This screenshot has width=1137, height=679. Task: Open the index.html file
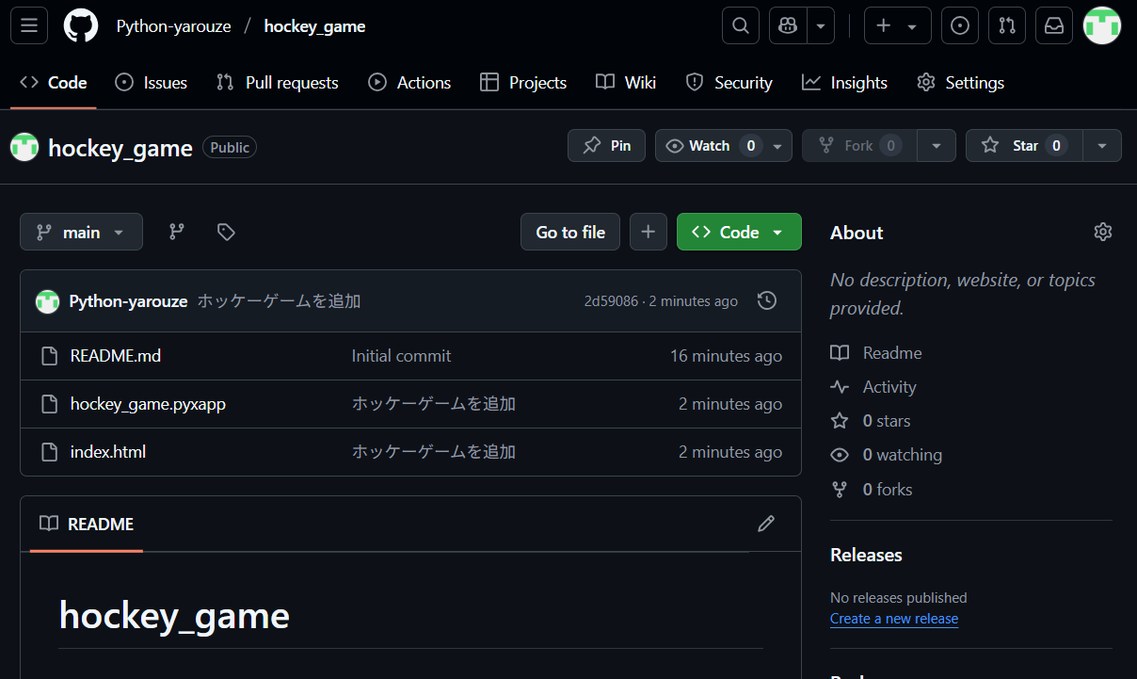coord(108,452)
